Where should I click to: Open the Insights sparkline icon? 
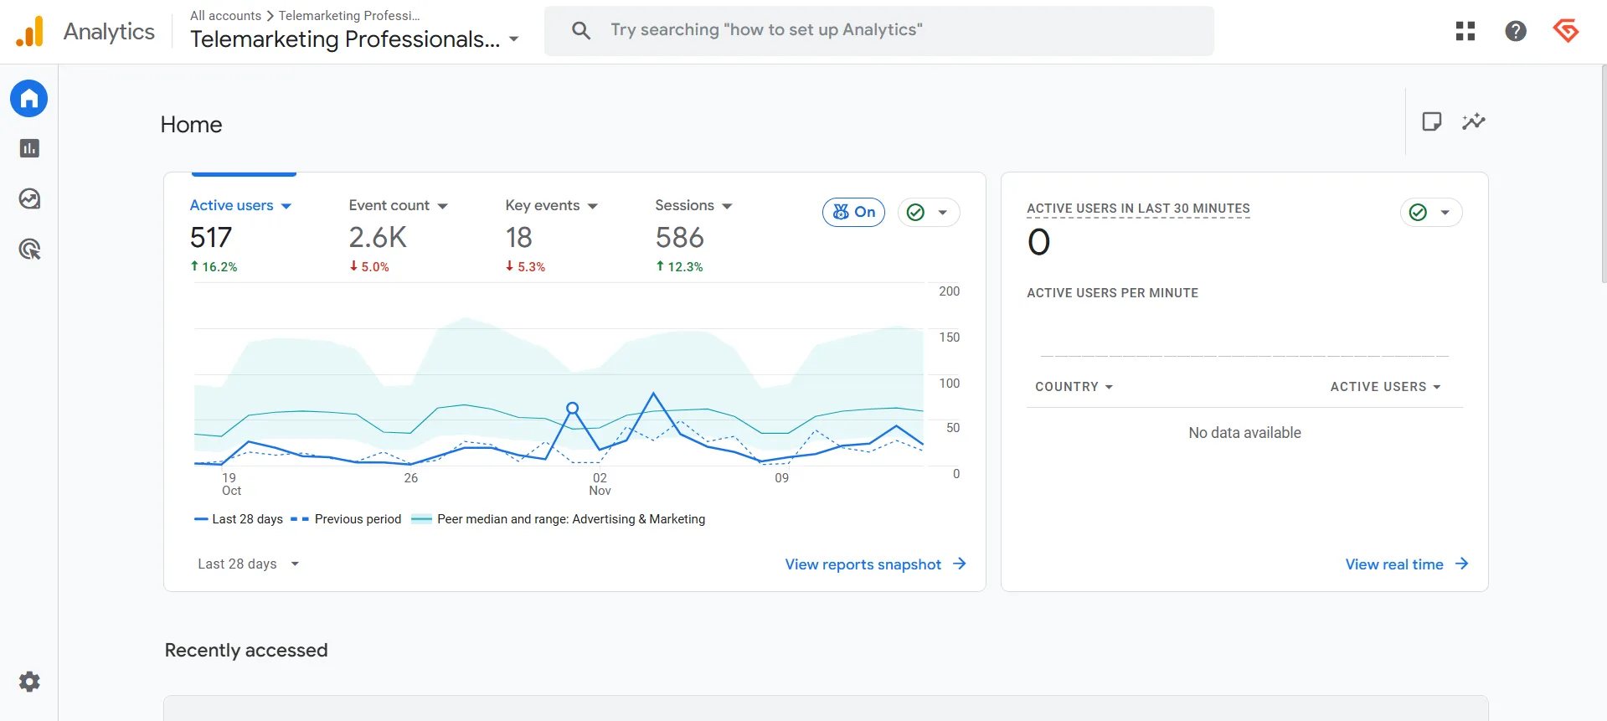tap(1473, 121)
